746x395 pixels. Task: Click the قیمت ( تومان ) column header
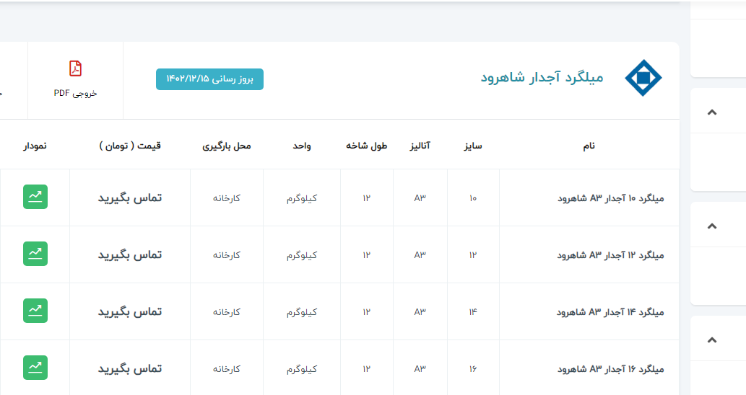click(130, 146)
